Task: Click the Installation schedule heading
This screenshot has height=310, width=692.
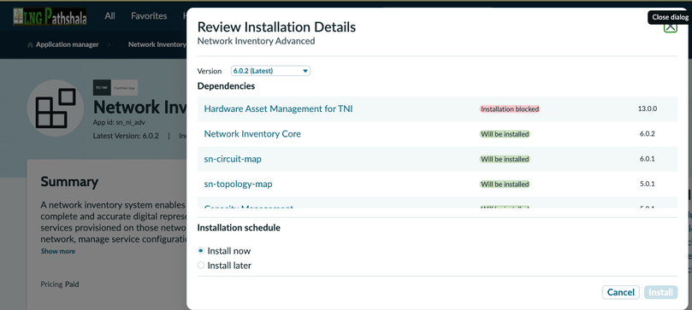Action: 239,228
